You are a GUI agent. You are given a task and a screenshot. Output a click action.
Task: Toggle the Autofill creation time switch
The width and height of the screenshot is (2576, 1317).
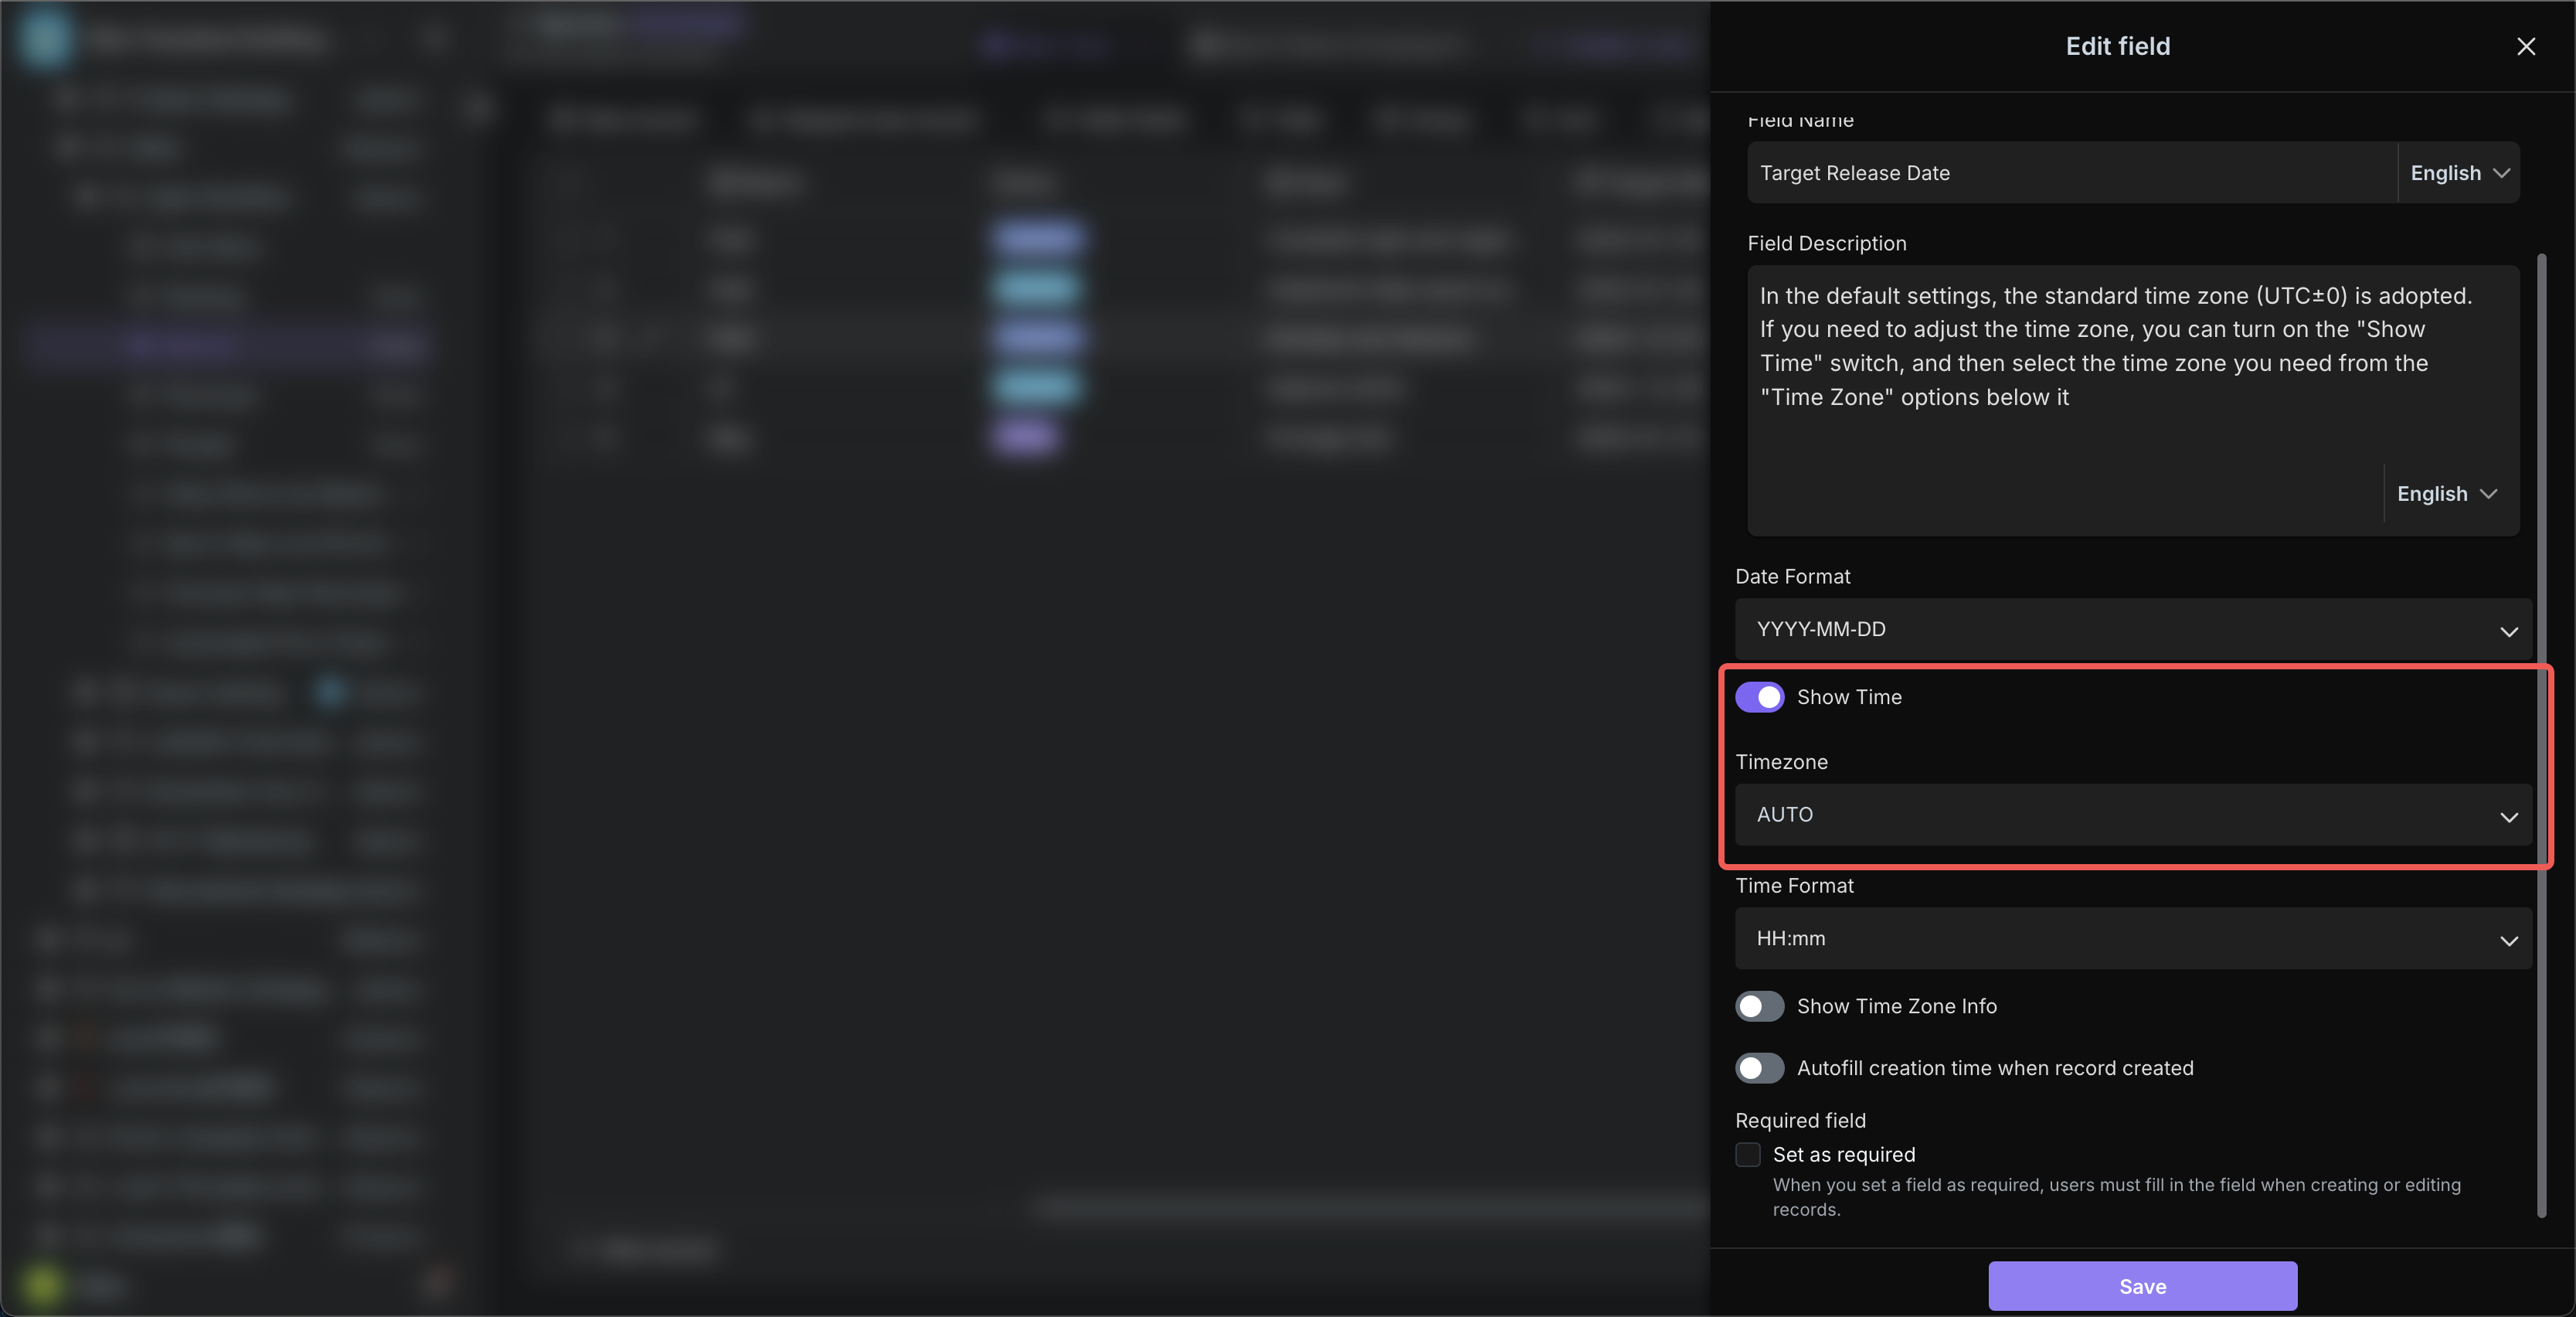coord(1760,1067)
